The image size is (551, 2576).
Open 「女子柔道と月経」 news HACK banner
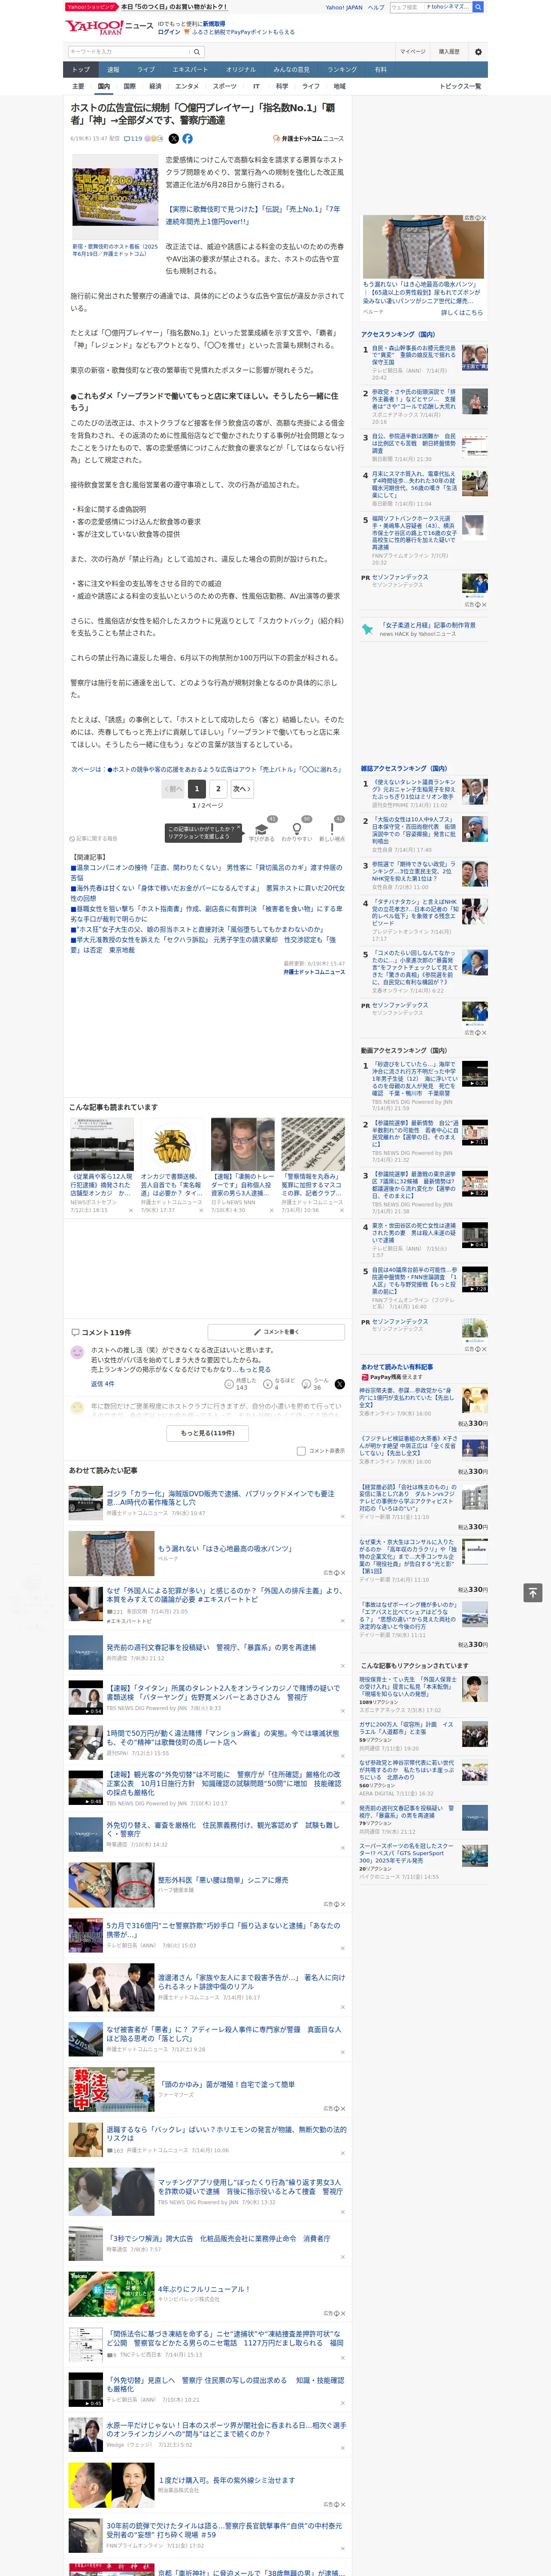pos(423,629)
